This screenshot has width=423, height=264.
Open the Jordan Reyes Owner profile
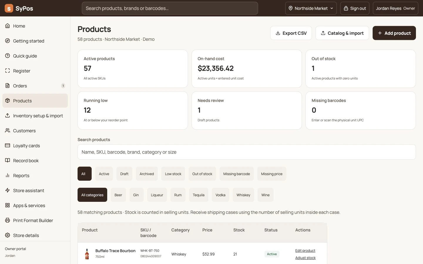[x=395, y=8]
